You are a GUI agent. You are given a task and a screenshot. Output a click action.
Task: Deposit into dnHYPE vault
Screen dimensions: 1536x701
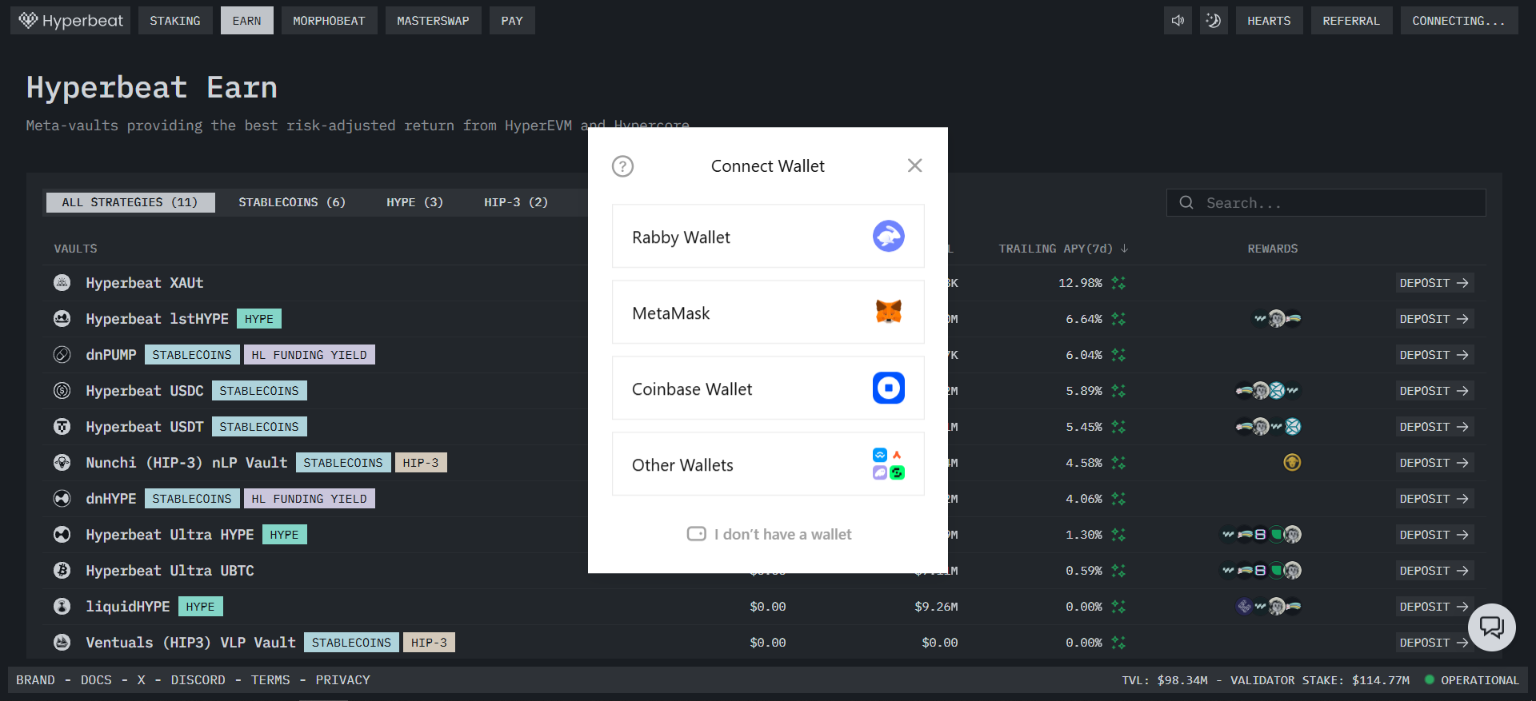click(1434, 499)
